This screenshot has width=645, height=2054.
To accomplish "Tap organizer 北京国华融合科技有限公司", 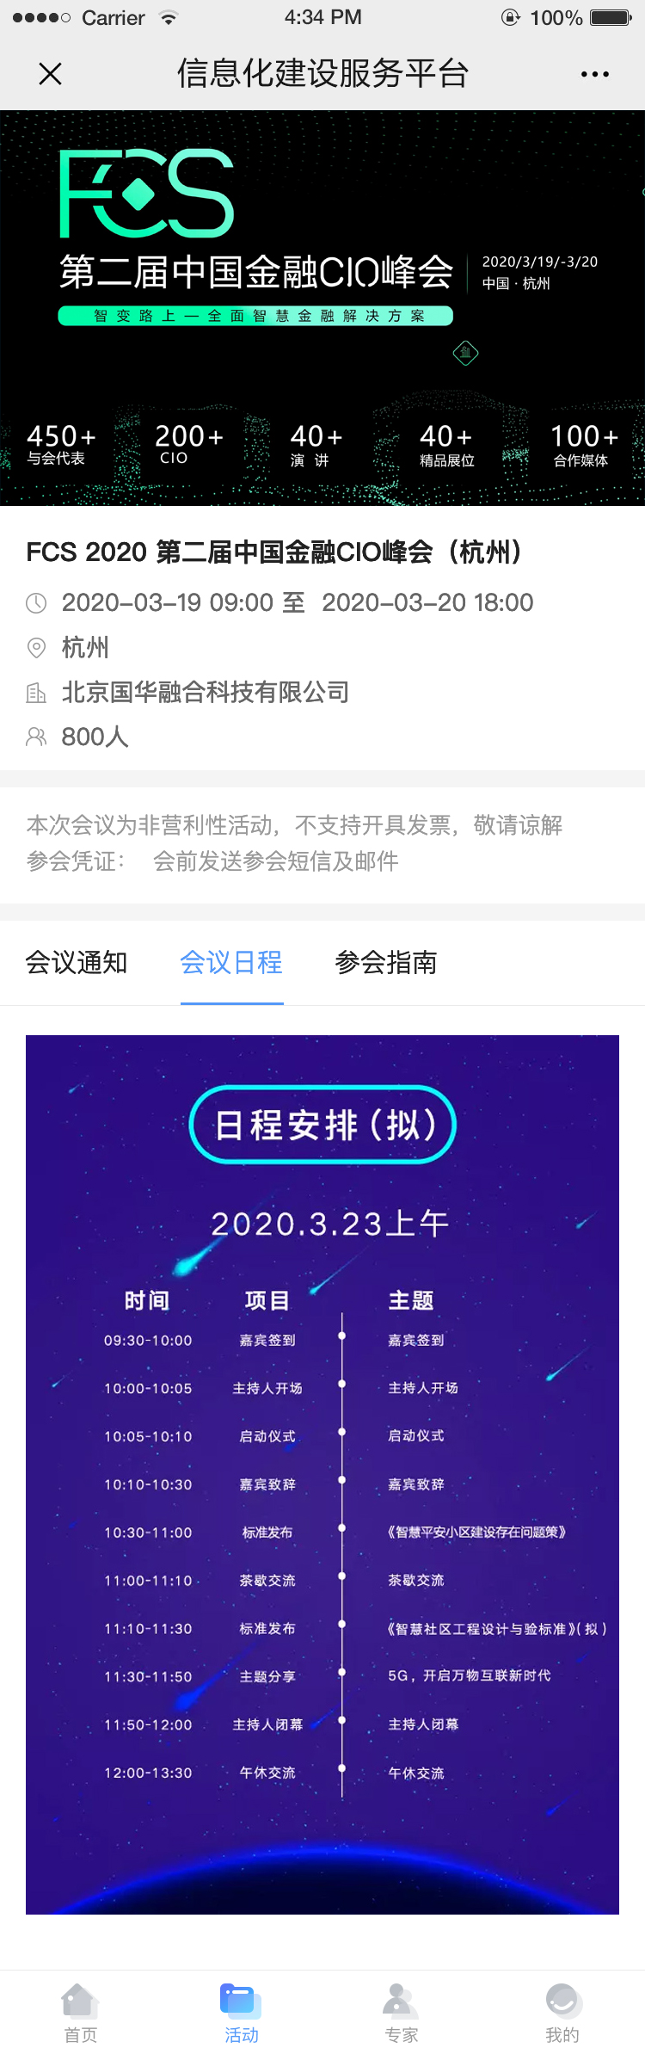I will (x=206, y=693).
